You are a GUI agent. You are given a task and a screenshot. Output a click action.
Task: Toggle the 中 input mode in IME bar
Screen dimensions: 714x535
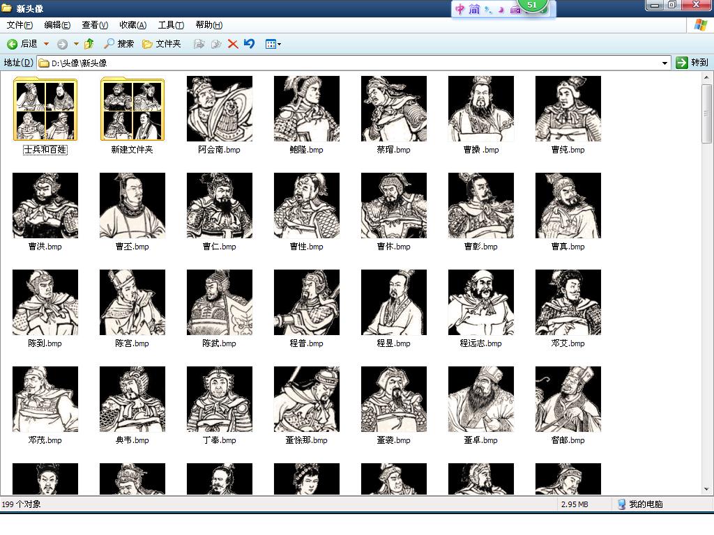pyautogui.click(x=460, y=9)
